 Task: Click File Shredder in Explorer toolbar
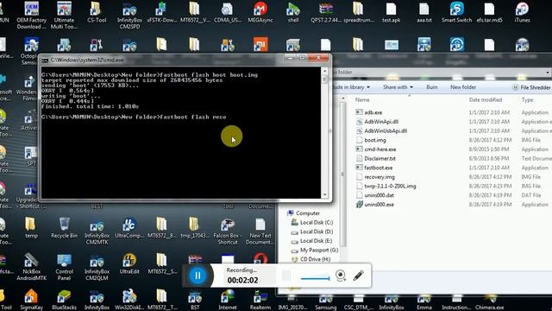[x=531, y=87]
